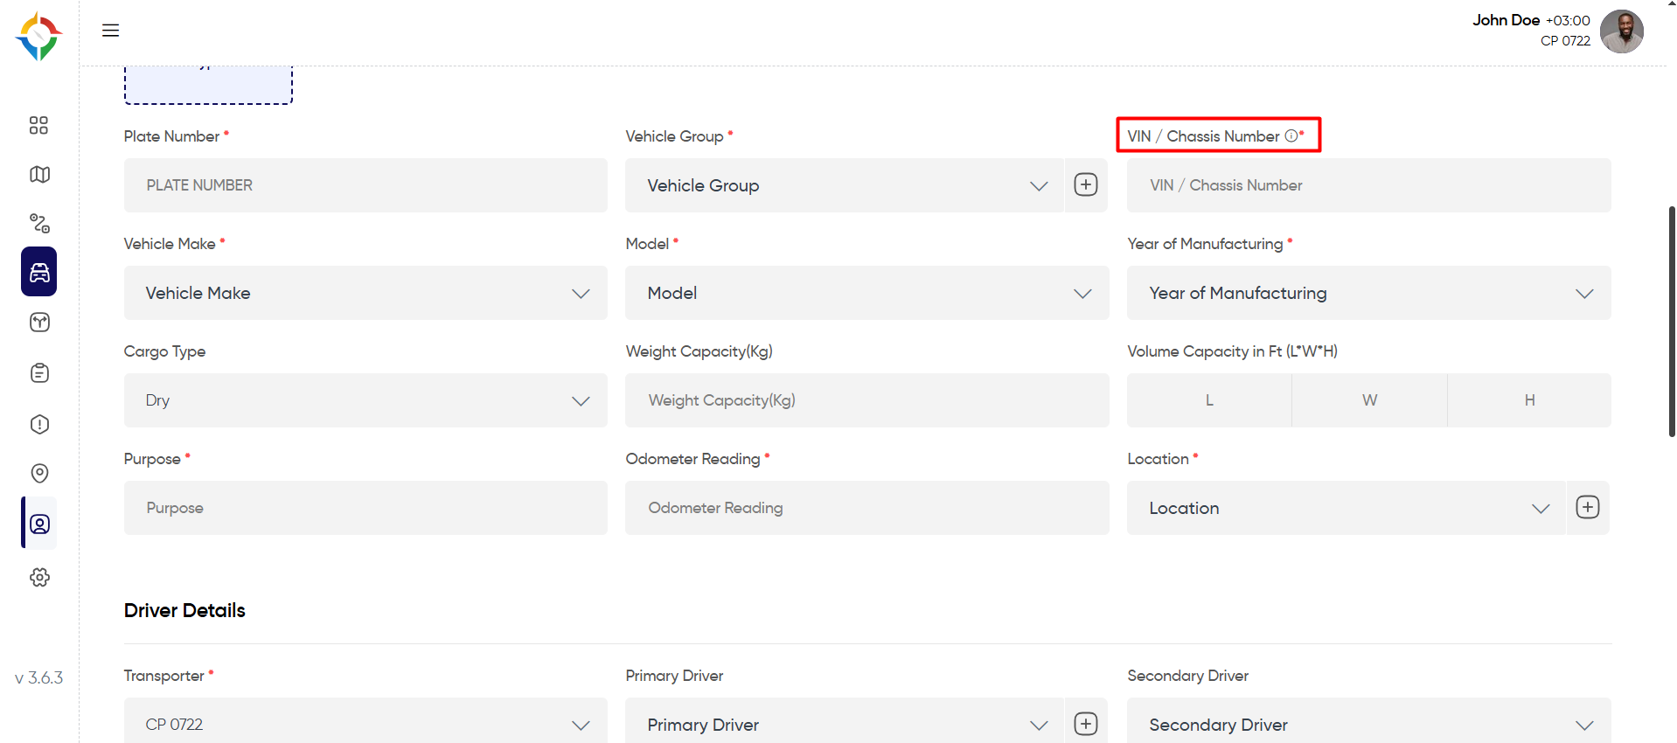Open the map icon in sidebar
This screenshot has height=743, width=1677.
(x=39, y=175)
